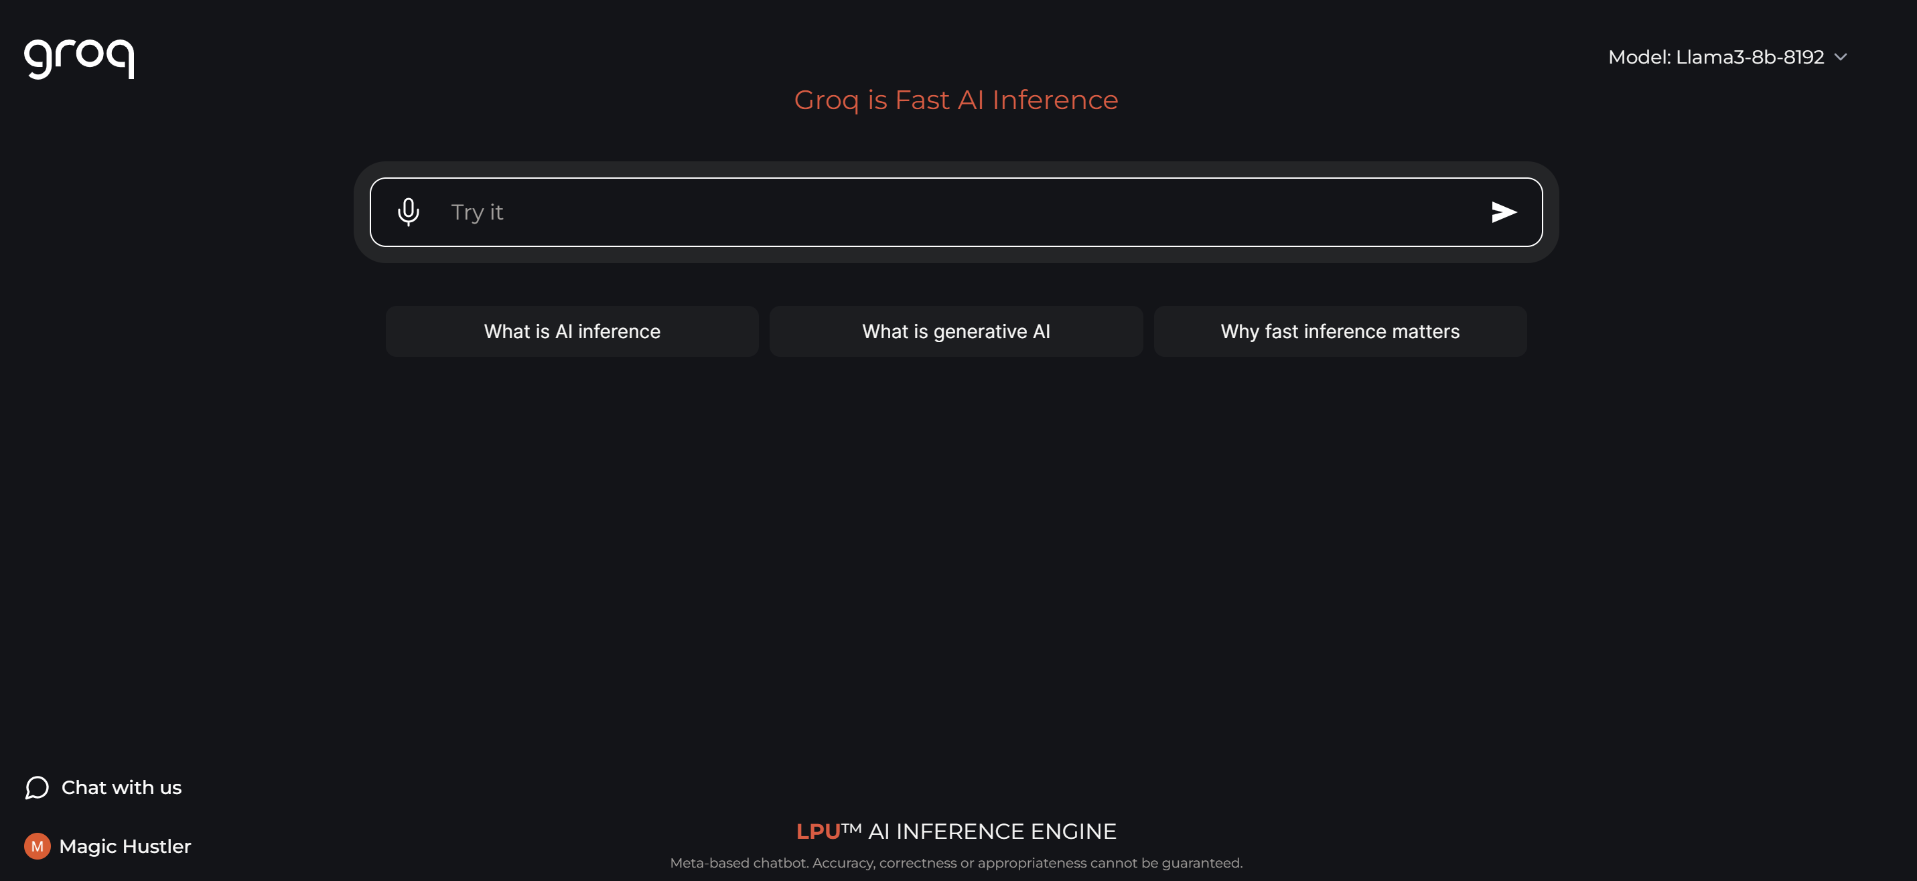
Task: Pick the Why fast inference matters suggestion
Action: click(x=1340, y=331)
